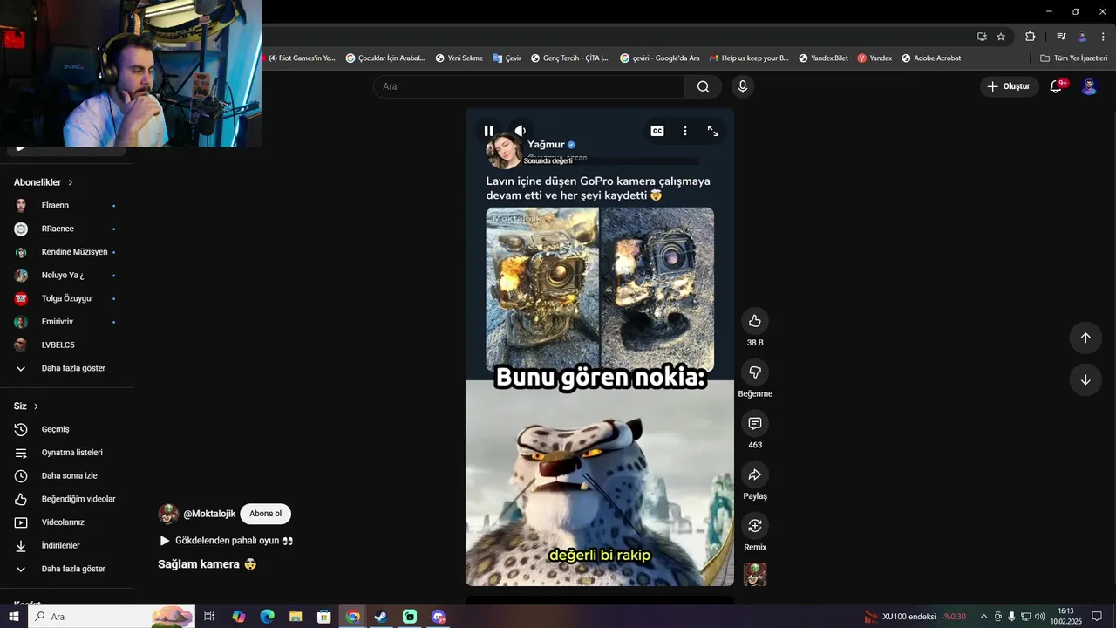Image resolution: width=1116 pixels, height=628 pixels.
Task: Click the taskbar Ara search box
Action: pyautogui.click(x=112, y=617)
